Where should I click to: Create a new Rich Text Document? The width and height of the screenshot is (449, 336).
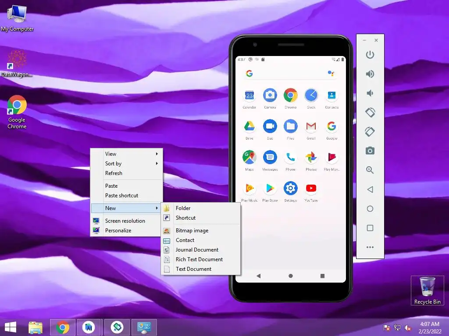(x=201, y=259)
